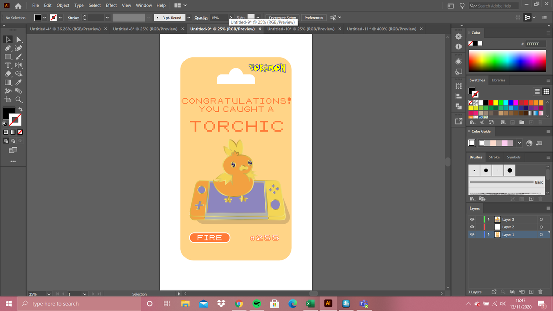Select the Direct Selection tool
Image resolution: width=553 pixels, height=311 pixels.
coord(19,40)
